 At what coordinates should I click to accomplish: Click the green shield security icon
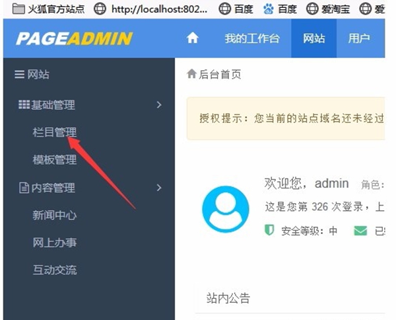coord(269,230)
